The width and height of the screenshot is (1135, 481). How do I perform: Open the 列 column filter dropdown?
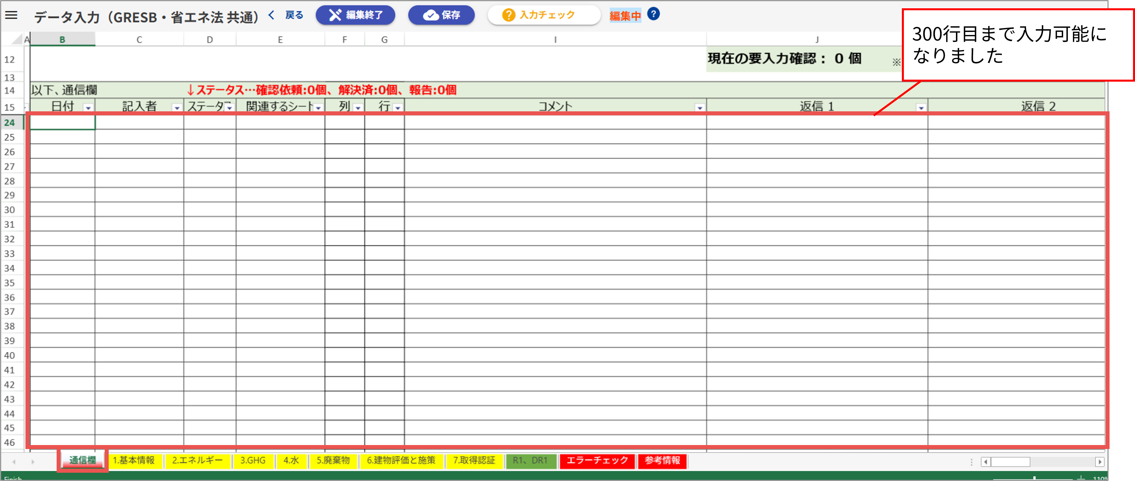coord(358,108)
